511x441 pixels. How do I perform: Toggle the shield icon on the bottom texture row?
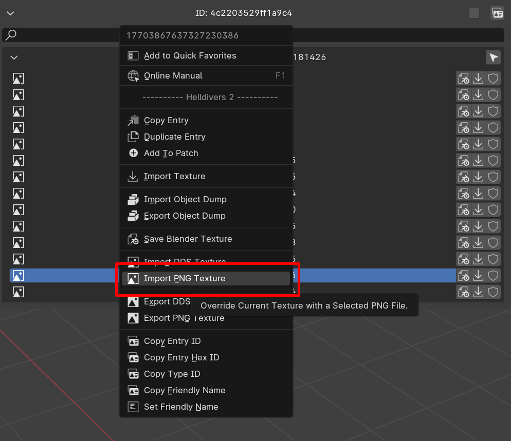(493, 292)
